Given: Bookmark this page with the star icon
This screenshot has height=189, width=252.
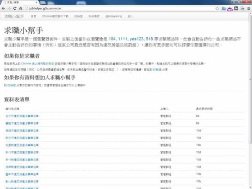Looking at the screenshot, I should 217,8.
